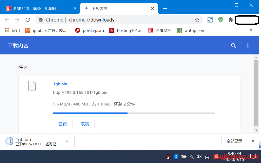261x163 pixels.
Task: Open the green shield extension
Action: [x=220, y=20]
